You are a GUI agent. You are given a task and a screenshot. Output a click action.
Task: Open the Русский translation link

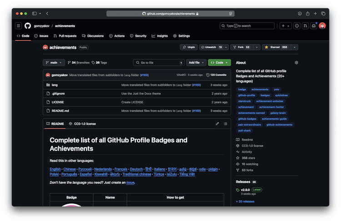(85, 169)
